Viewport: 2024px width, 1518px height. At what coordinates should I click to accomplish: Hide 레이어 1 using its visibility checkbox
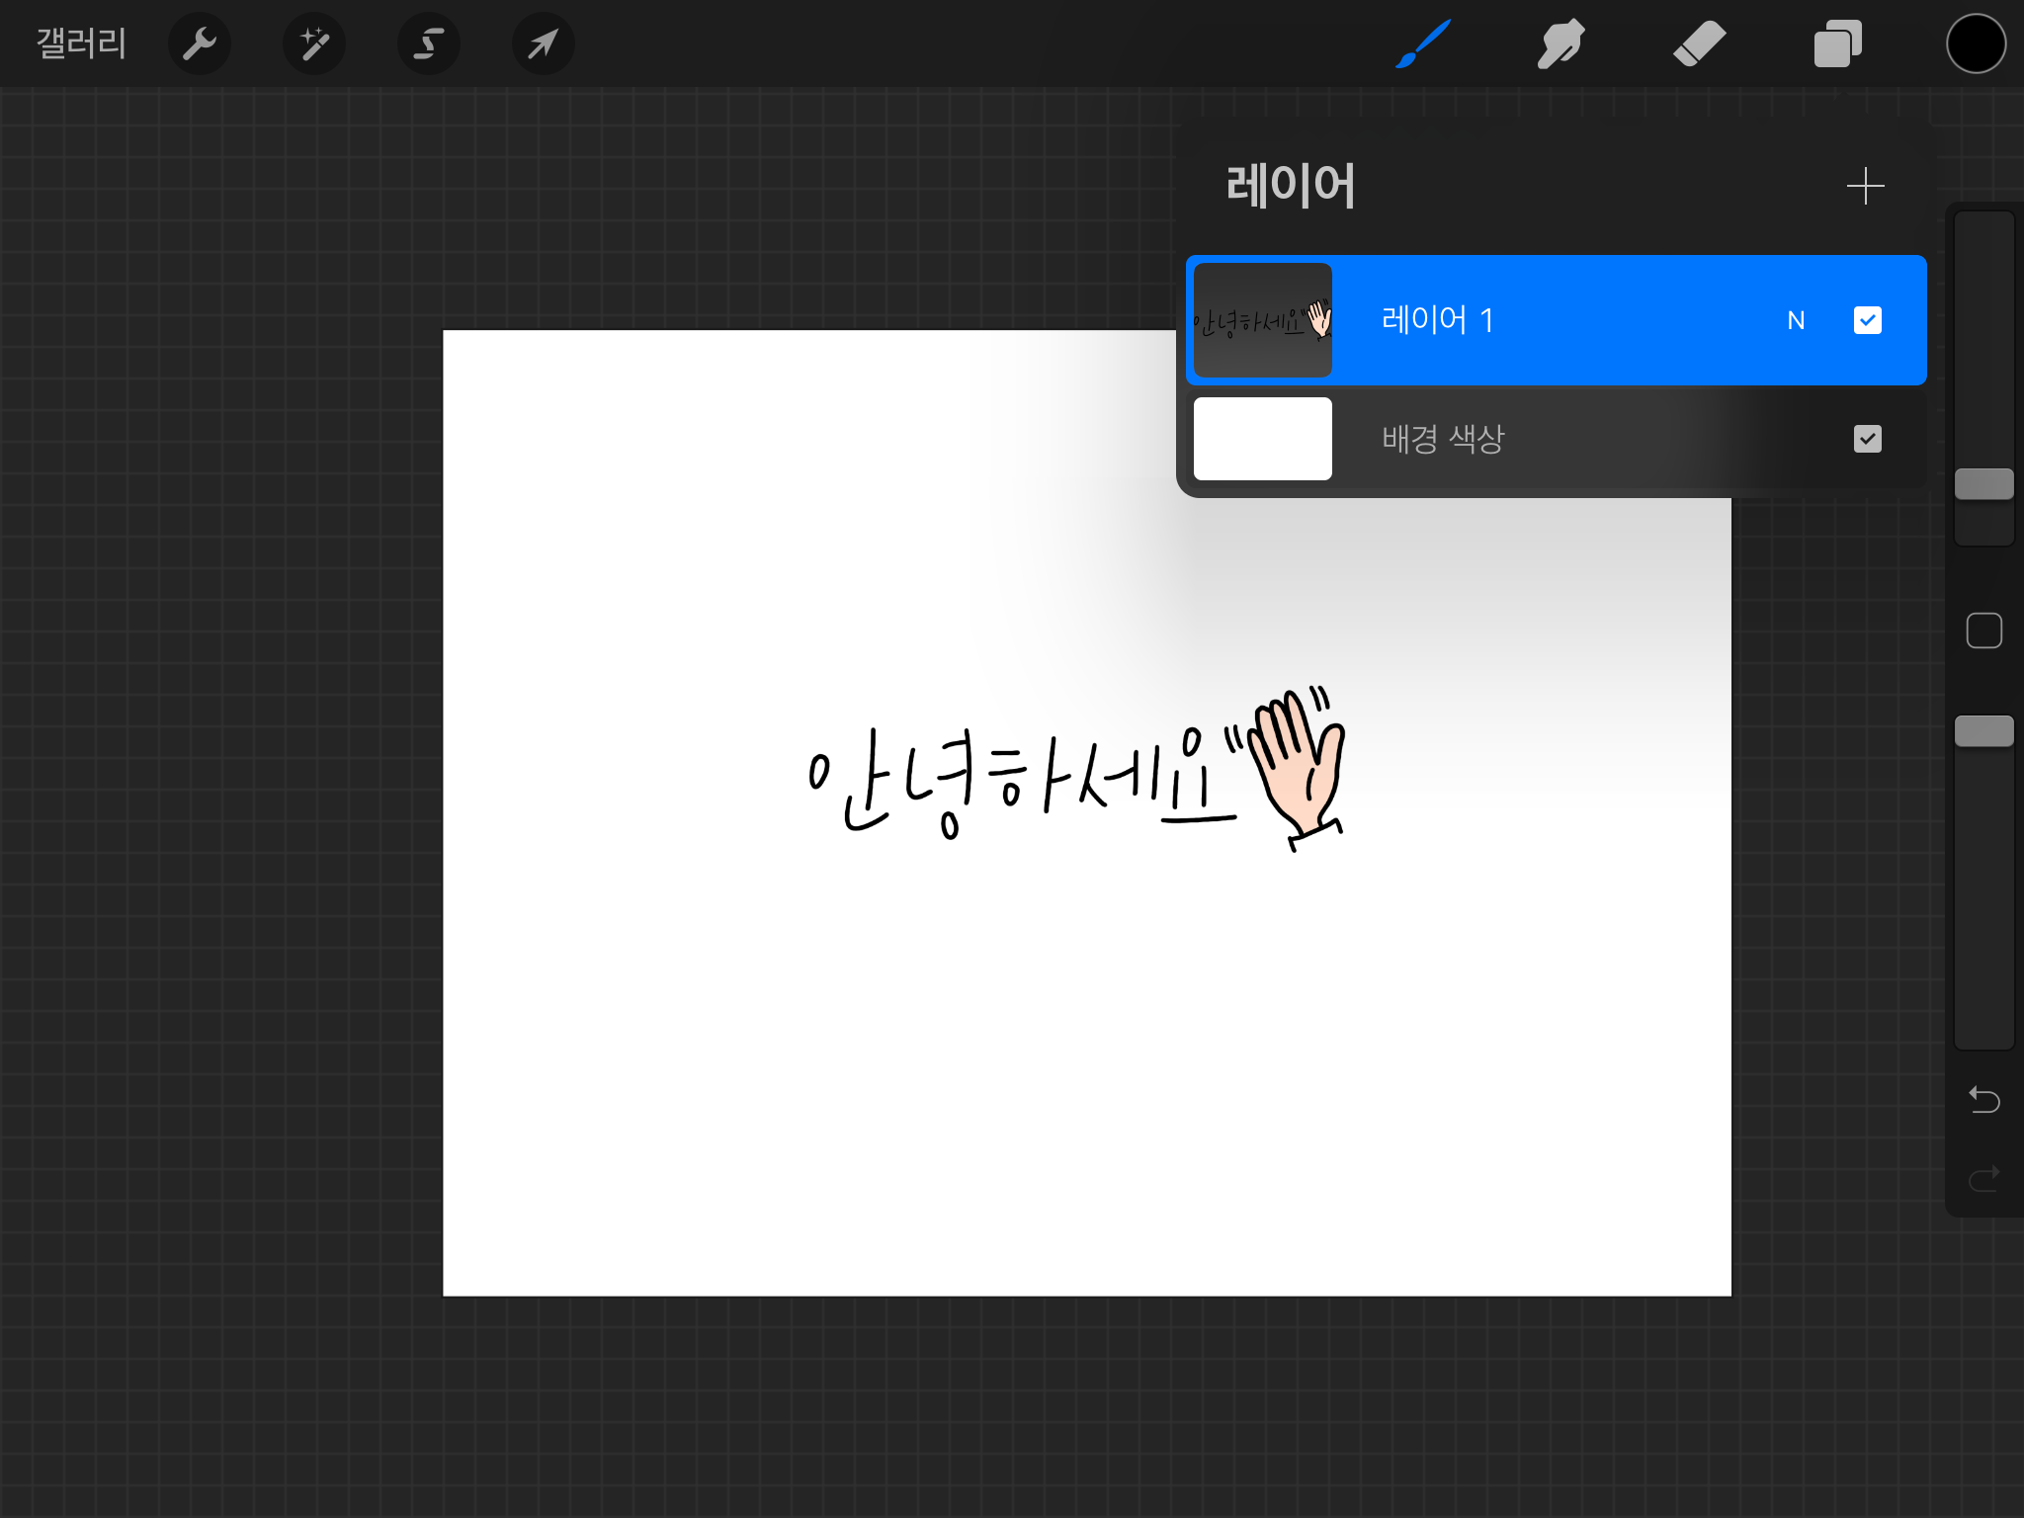[x=1867, y=320]
